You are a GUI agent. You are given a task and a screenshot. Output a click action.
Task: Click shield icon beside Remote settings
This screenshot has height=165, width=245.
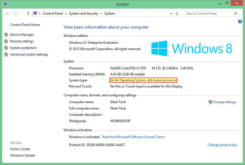pos(6,41)
